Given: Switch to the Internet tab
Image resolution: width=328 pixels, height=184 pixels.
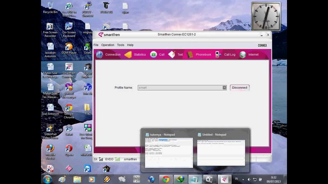Looking at the screenshot, I should (249, 54).
